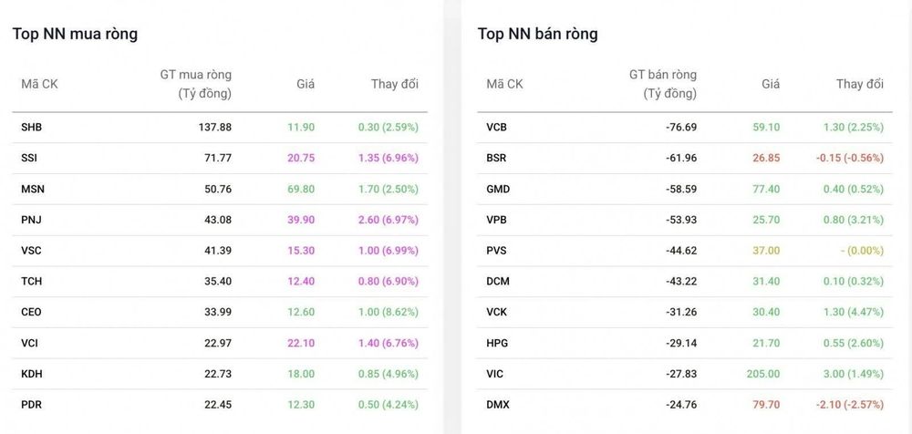
Task: Open the CEO stock row
Action: (x=220, y=312)
